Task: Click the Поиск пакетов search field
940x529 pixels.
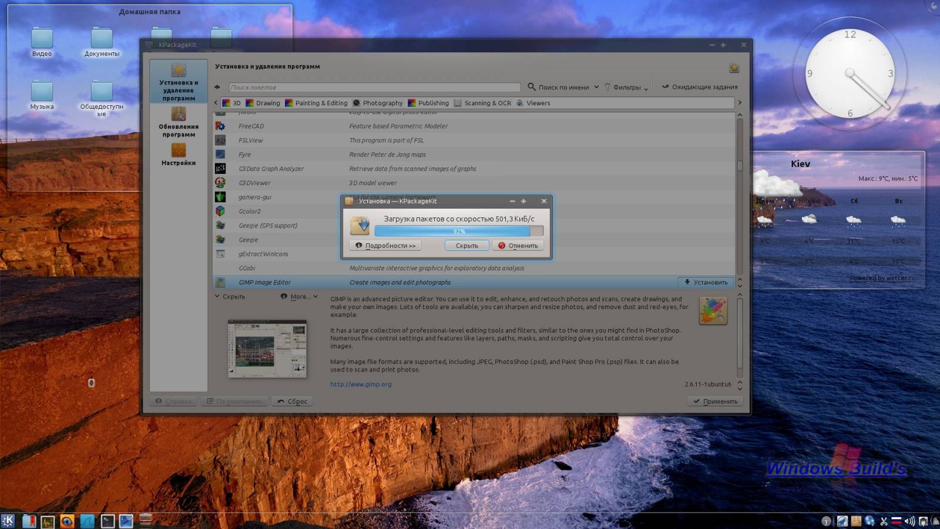Action: click(x=374, y=87)
